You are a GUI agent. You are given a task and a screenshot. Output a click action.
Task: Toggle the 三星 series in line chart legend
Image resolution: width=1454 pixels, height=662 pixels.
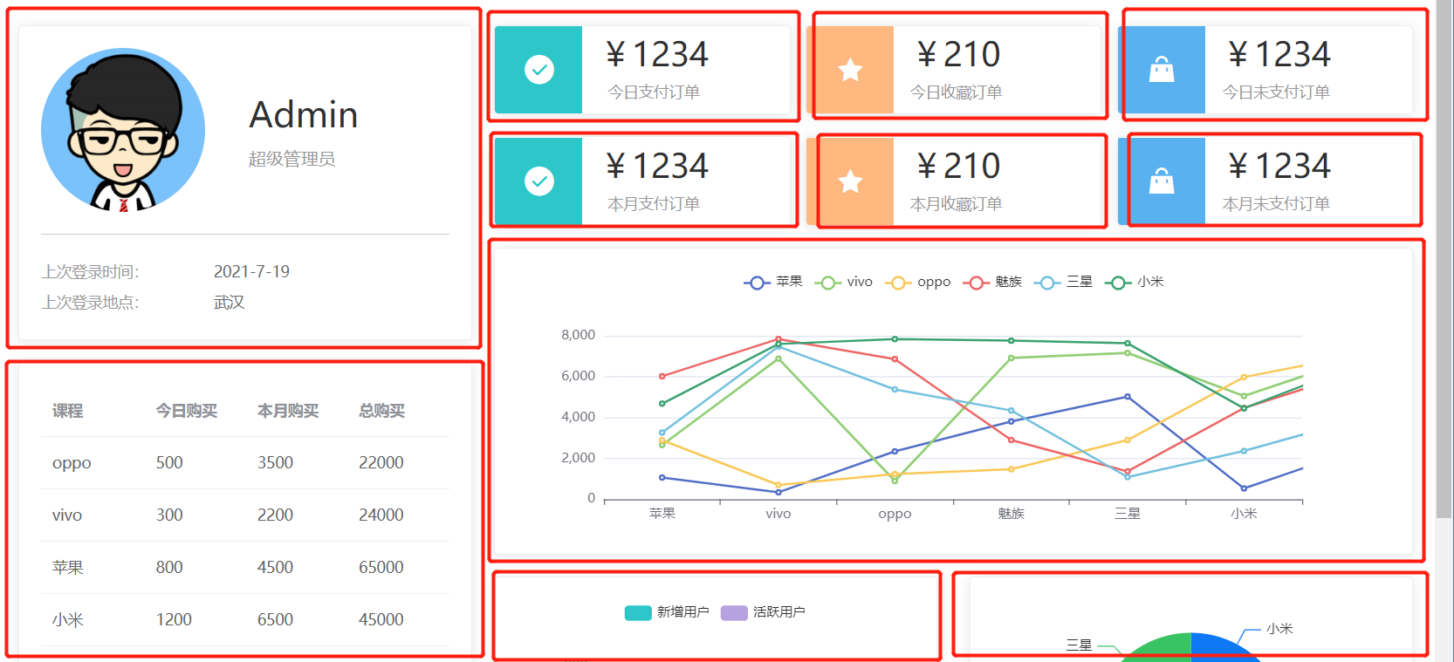(x=1063, y=282)
